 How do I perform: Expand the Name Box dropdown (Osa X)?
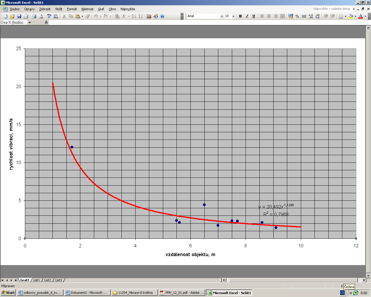[30, 22]
